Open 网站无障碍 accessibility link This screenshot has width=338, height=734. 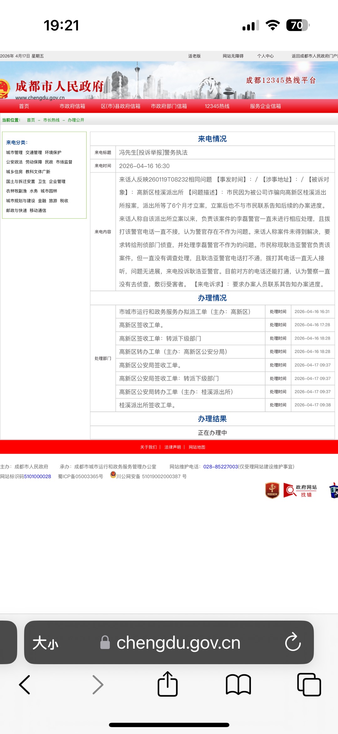233,56
